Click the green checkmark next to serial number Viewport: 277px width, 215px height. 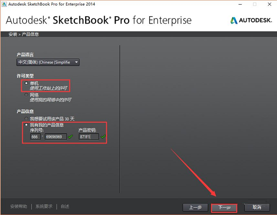coord(70,137)
